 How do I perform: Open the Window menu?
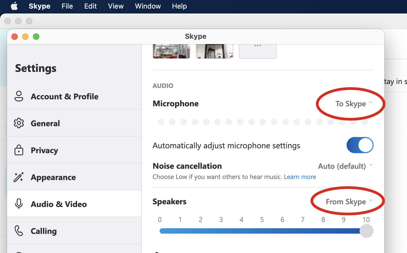pyautogui.click(x=148, y=6)
